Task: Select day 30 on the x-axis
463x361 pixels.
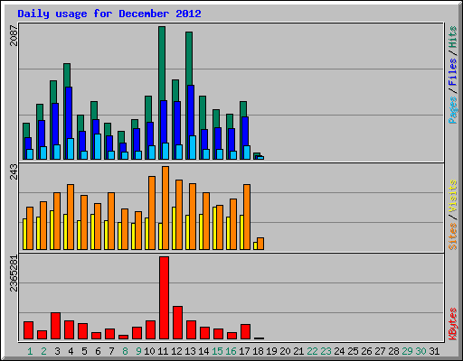Action: [420, 351]
